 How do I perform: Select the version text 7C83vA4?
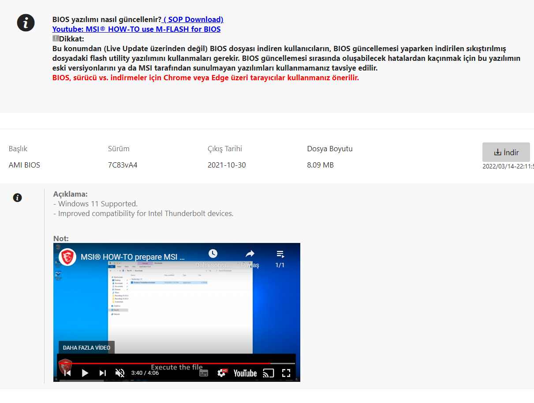pyautogui.click(x=123, y=165)
